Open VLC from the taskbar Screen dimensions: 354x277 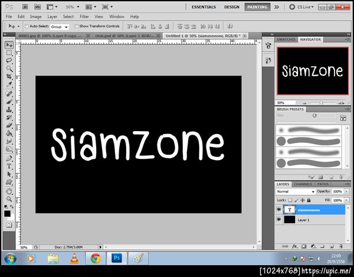pyautogui.click(x=74, y=258)
